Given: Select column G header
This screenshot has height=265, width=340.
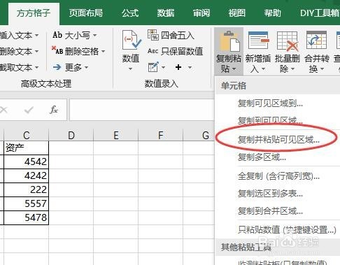Looking at the screenshot, I should tap(199, 135).
